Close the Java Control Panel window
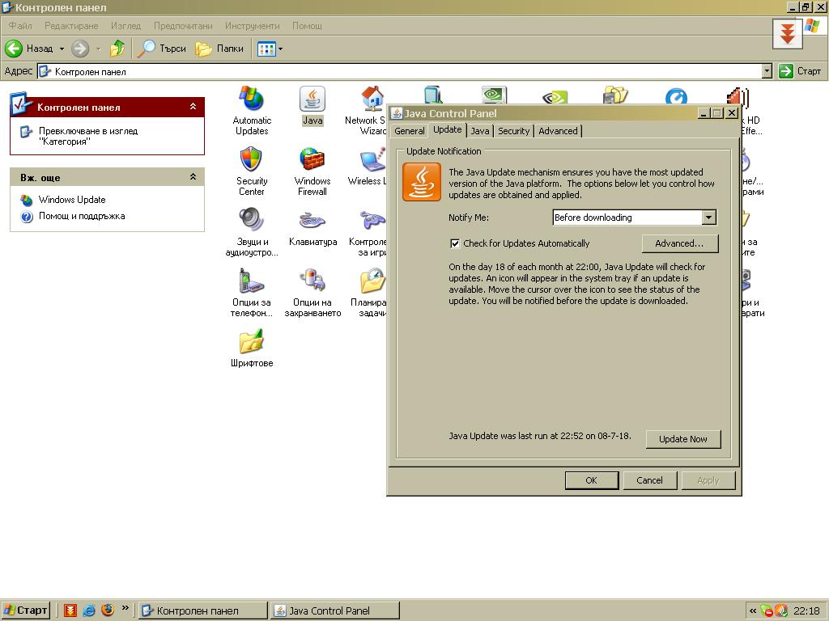The height and width of the screenshot is (621, 829). pos(731,113)
